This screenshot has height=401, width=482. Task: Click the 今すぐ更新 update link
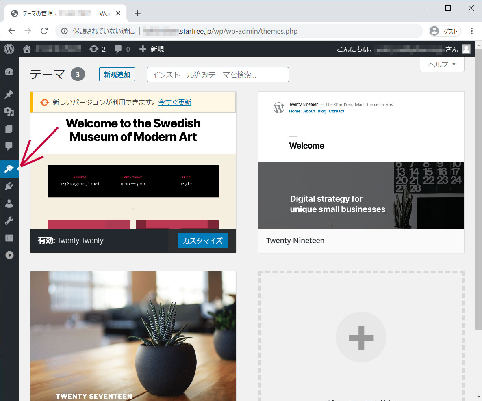click(x=175, y=102)
